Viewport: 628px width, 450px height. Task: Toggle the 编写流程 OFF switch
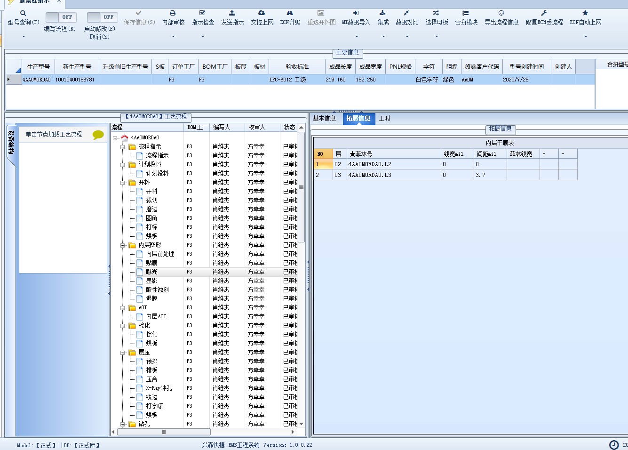[61, 17]
